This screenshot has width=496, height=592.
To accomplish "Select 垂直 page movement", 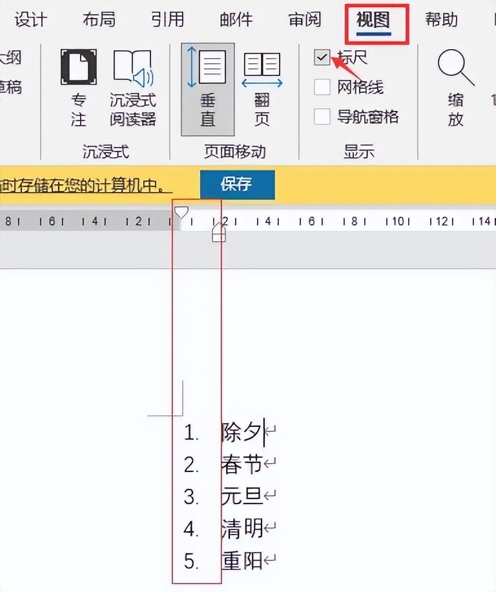I will [x=207, y=90].
